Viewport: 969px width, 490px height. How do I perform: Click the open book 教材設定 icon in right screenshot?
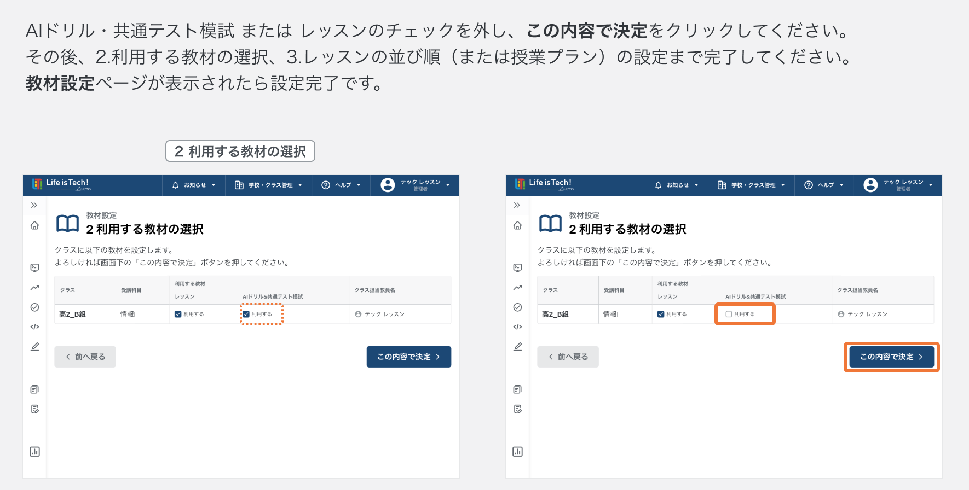551,224
